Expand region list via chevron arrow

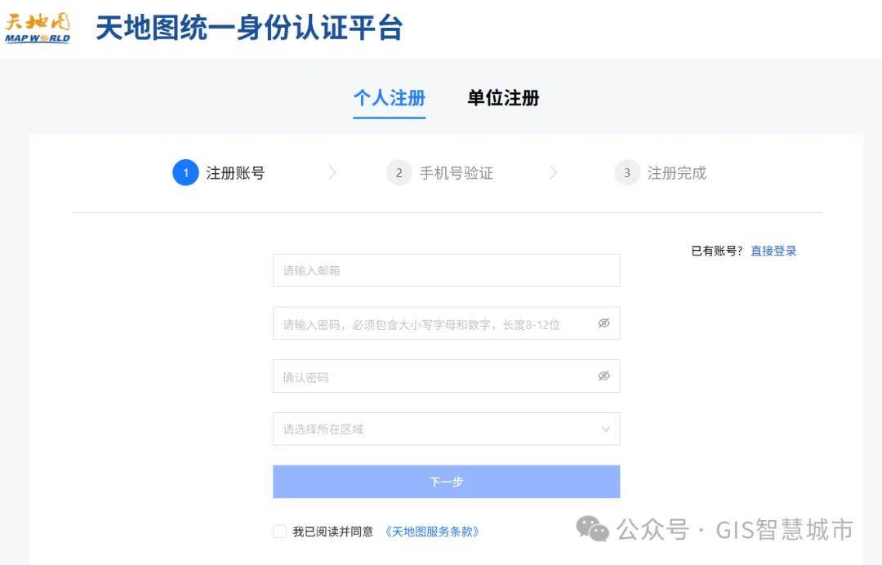(x=605, y=429)
